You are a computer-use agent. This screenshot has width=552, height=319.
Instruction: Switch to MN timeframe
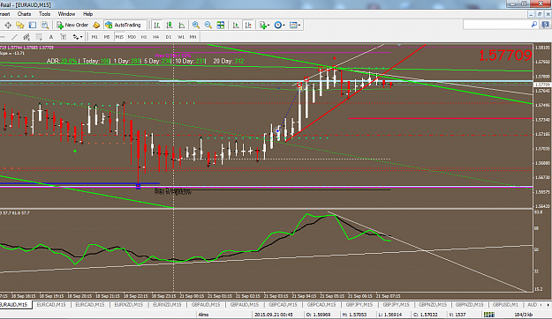tap(193, 37)
